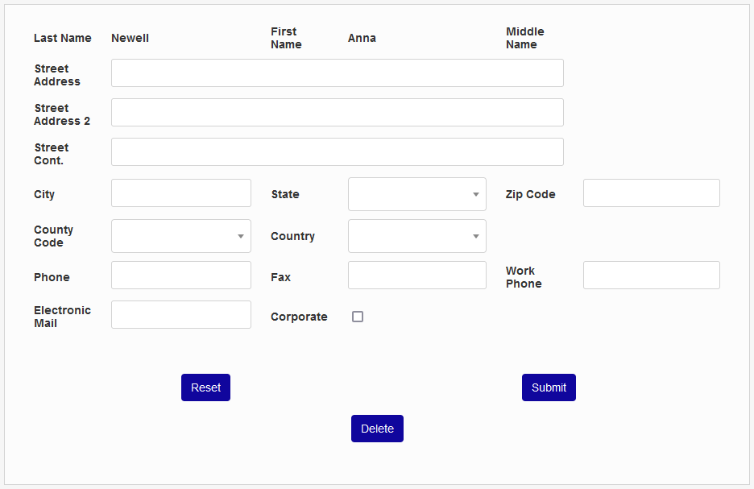
Task: Focus the Zip Code field
Action: click(x=651, y=193)
